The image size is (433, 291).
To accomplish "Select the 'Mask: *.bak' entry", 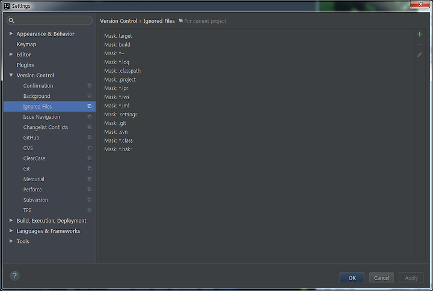I will click(117, 149).
